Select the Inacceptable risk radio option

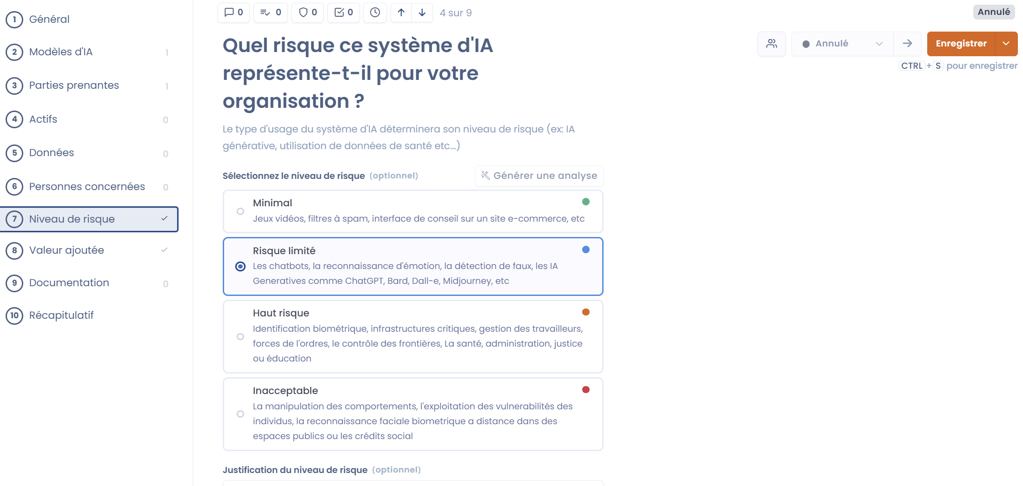tap(240, 414)
